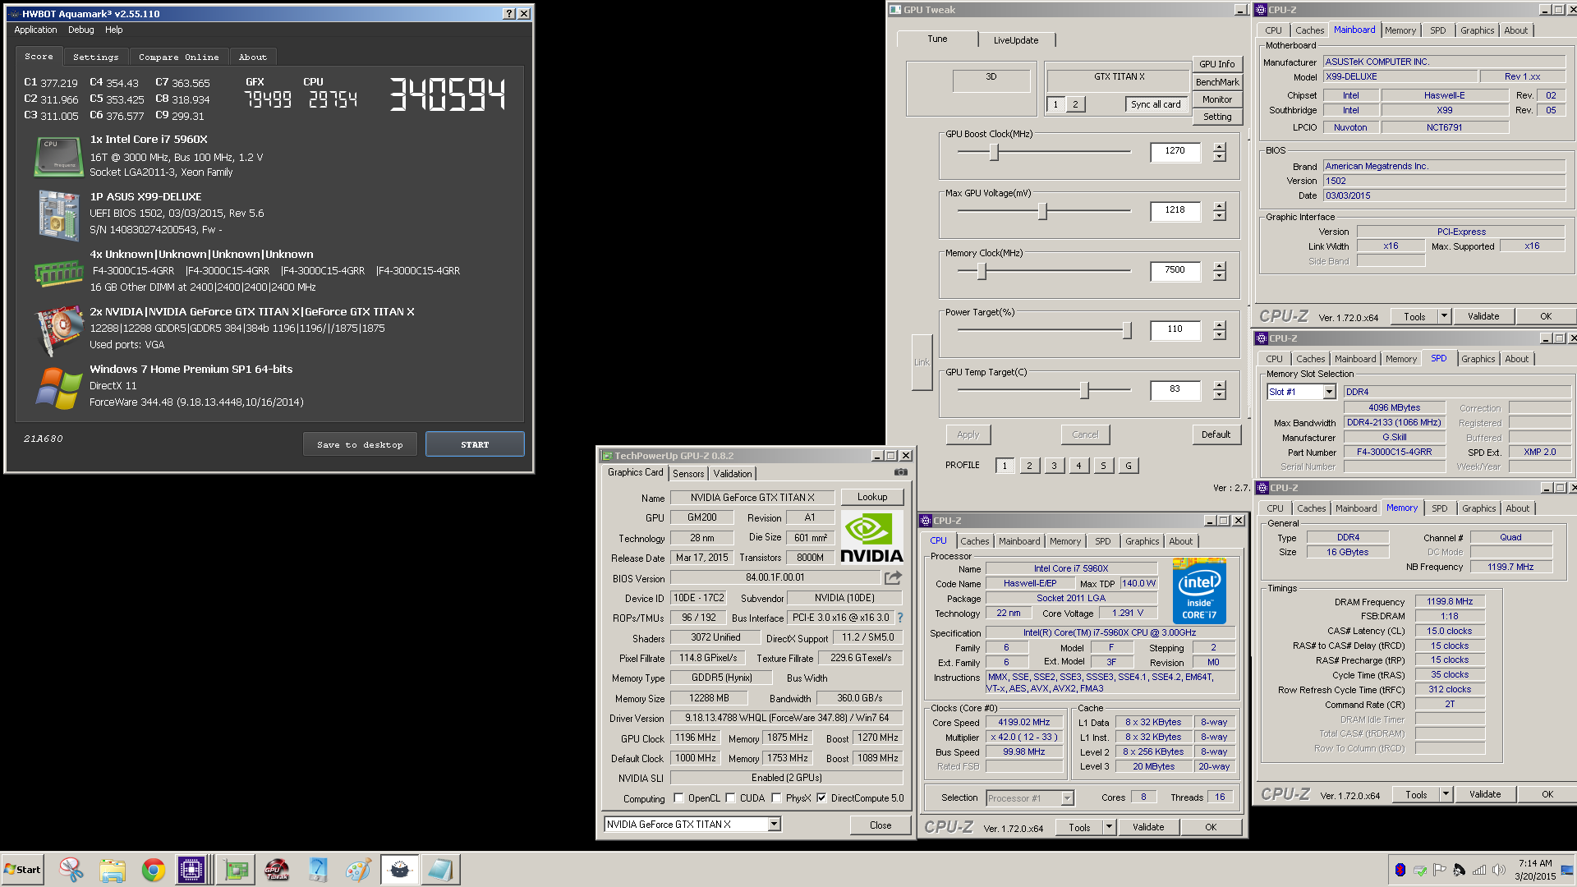Click Save to desktop in Aquamark

click(360, 444)
